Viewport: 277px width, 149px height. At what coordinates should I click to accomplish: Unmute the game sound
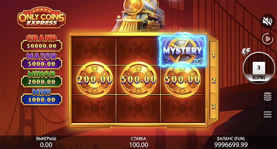(x=267, y=21)
